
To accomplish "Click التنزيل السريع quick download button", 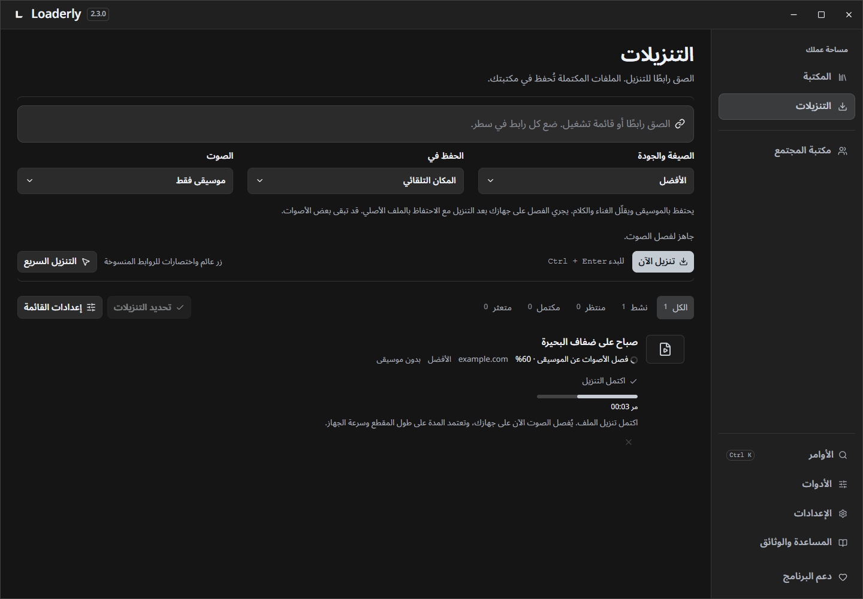I will click(x=57, y=262).
